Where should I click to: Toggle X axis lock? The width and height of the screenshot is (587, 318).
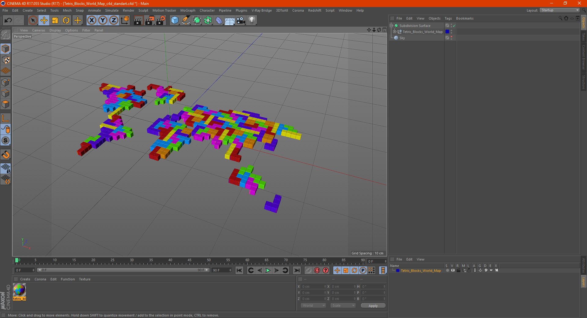tap(91, 20)
